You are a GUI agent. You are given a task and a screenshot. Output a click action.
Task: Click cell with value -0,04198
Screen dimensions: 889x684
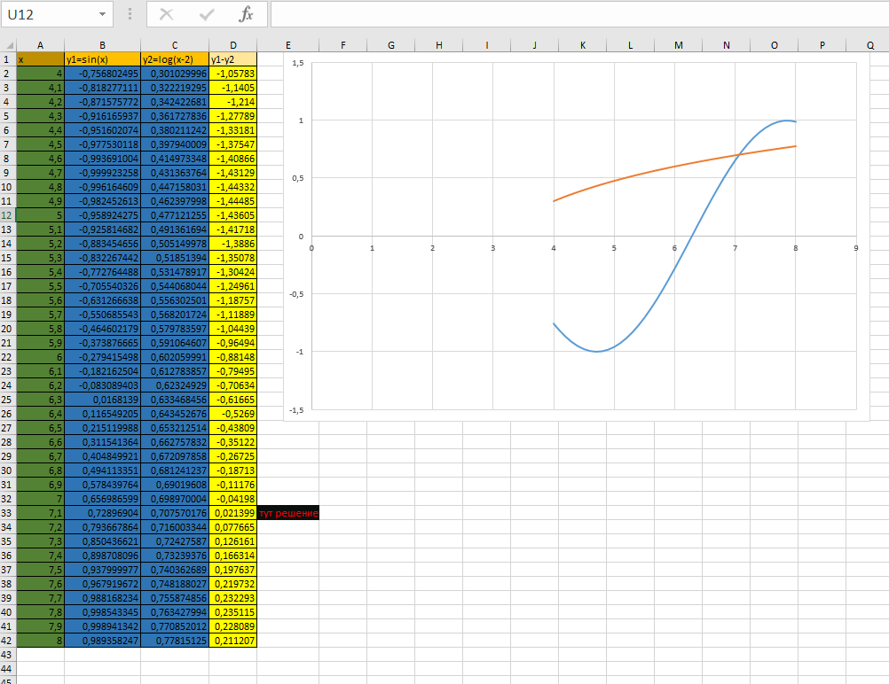point(233,499)
